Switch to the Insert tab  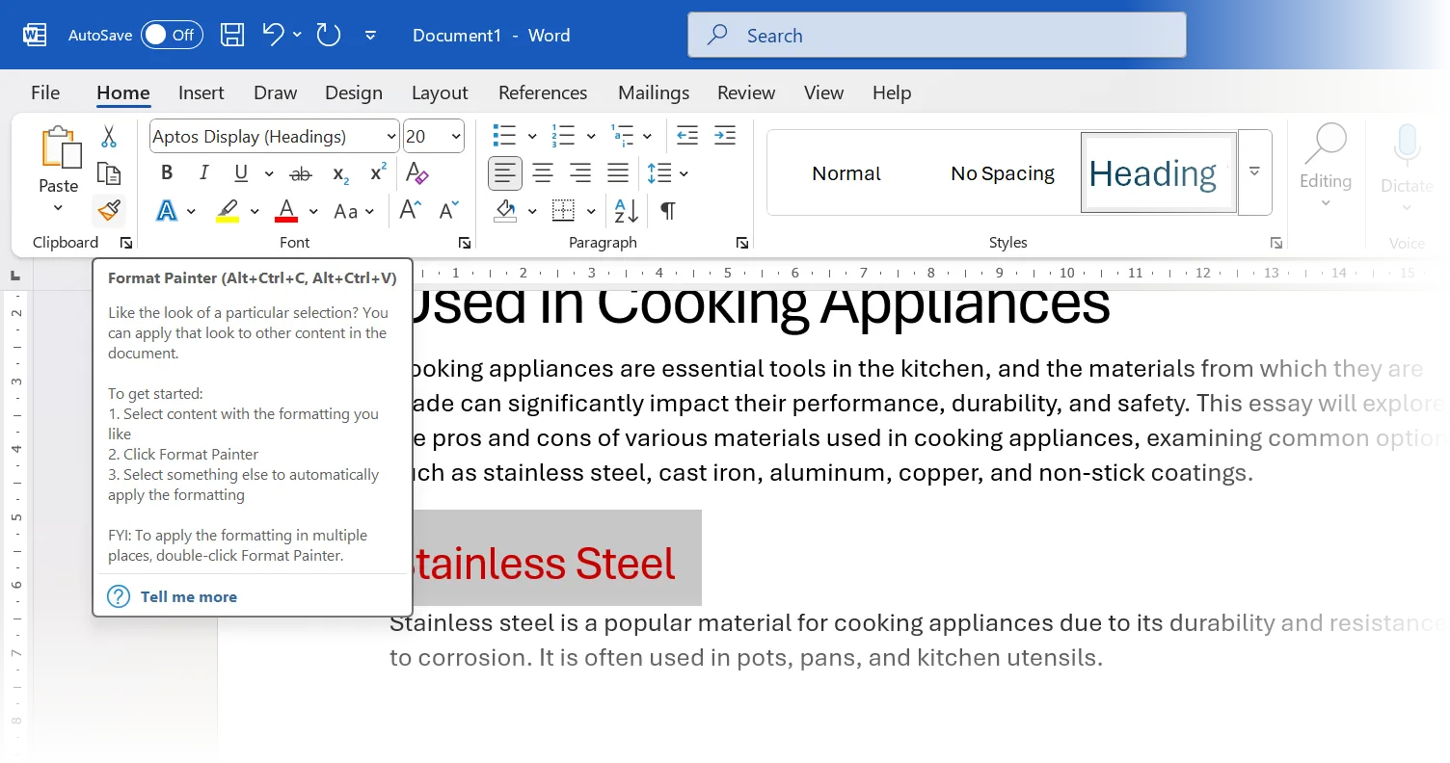point(201,92)
